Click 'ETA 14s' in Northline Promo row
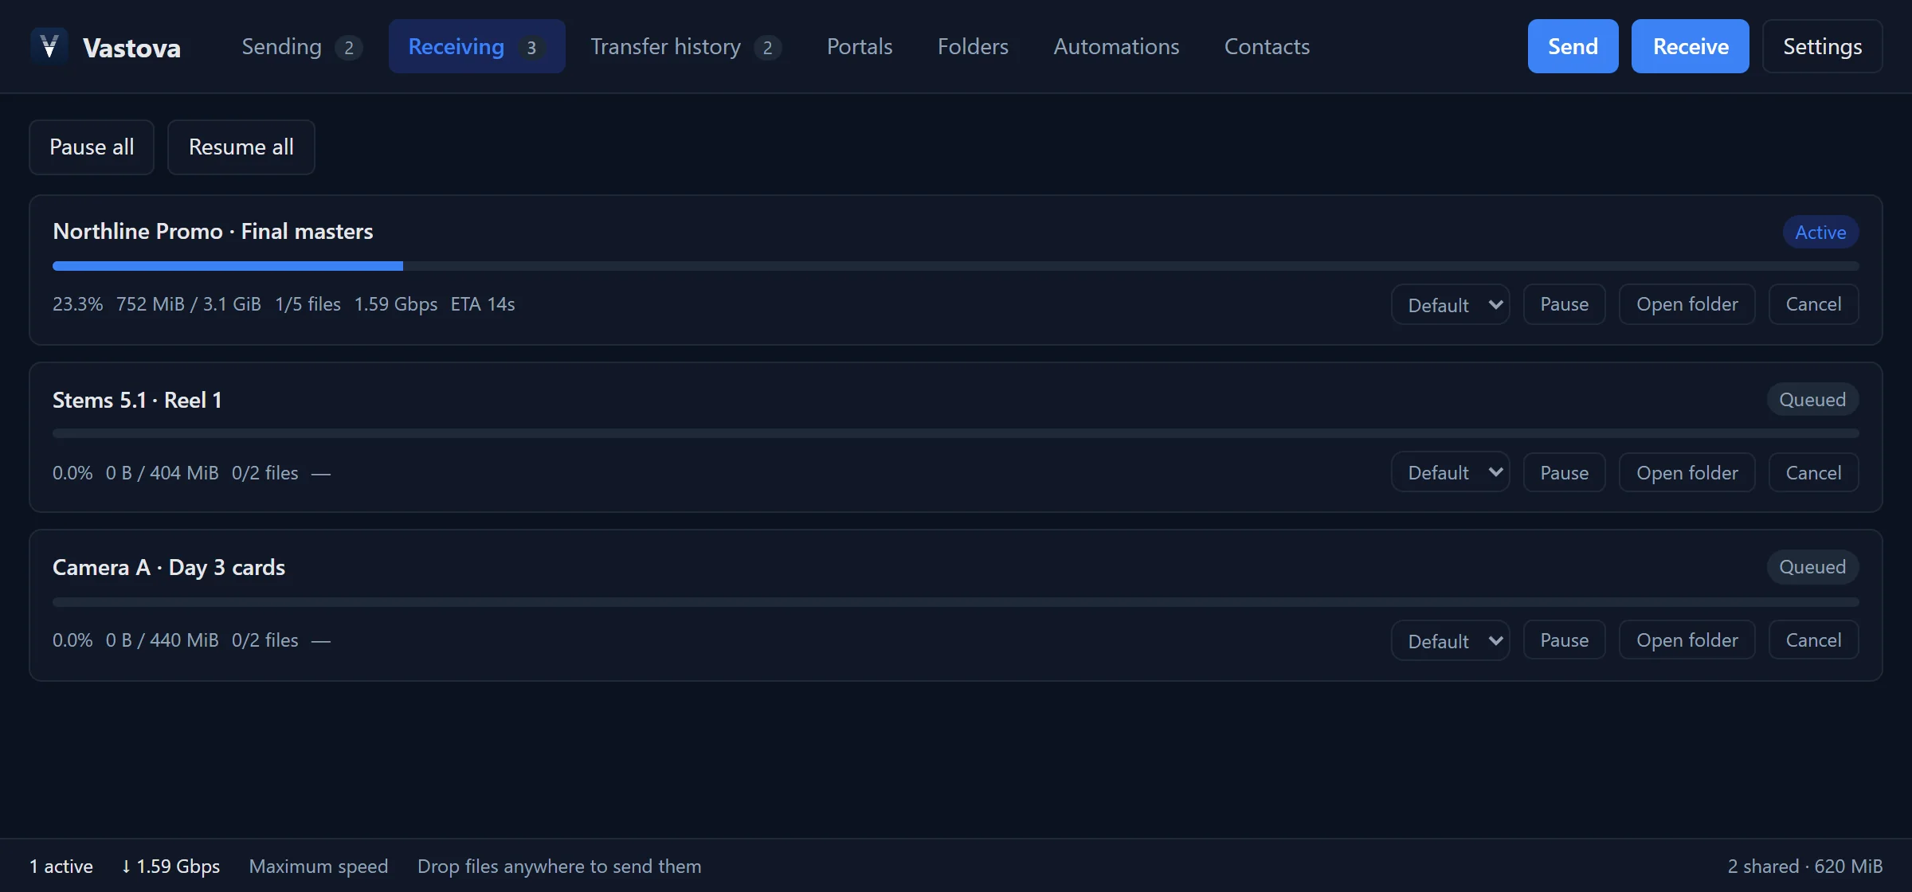1912x892 pixels. (483, 304)
